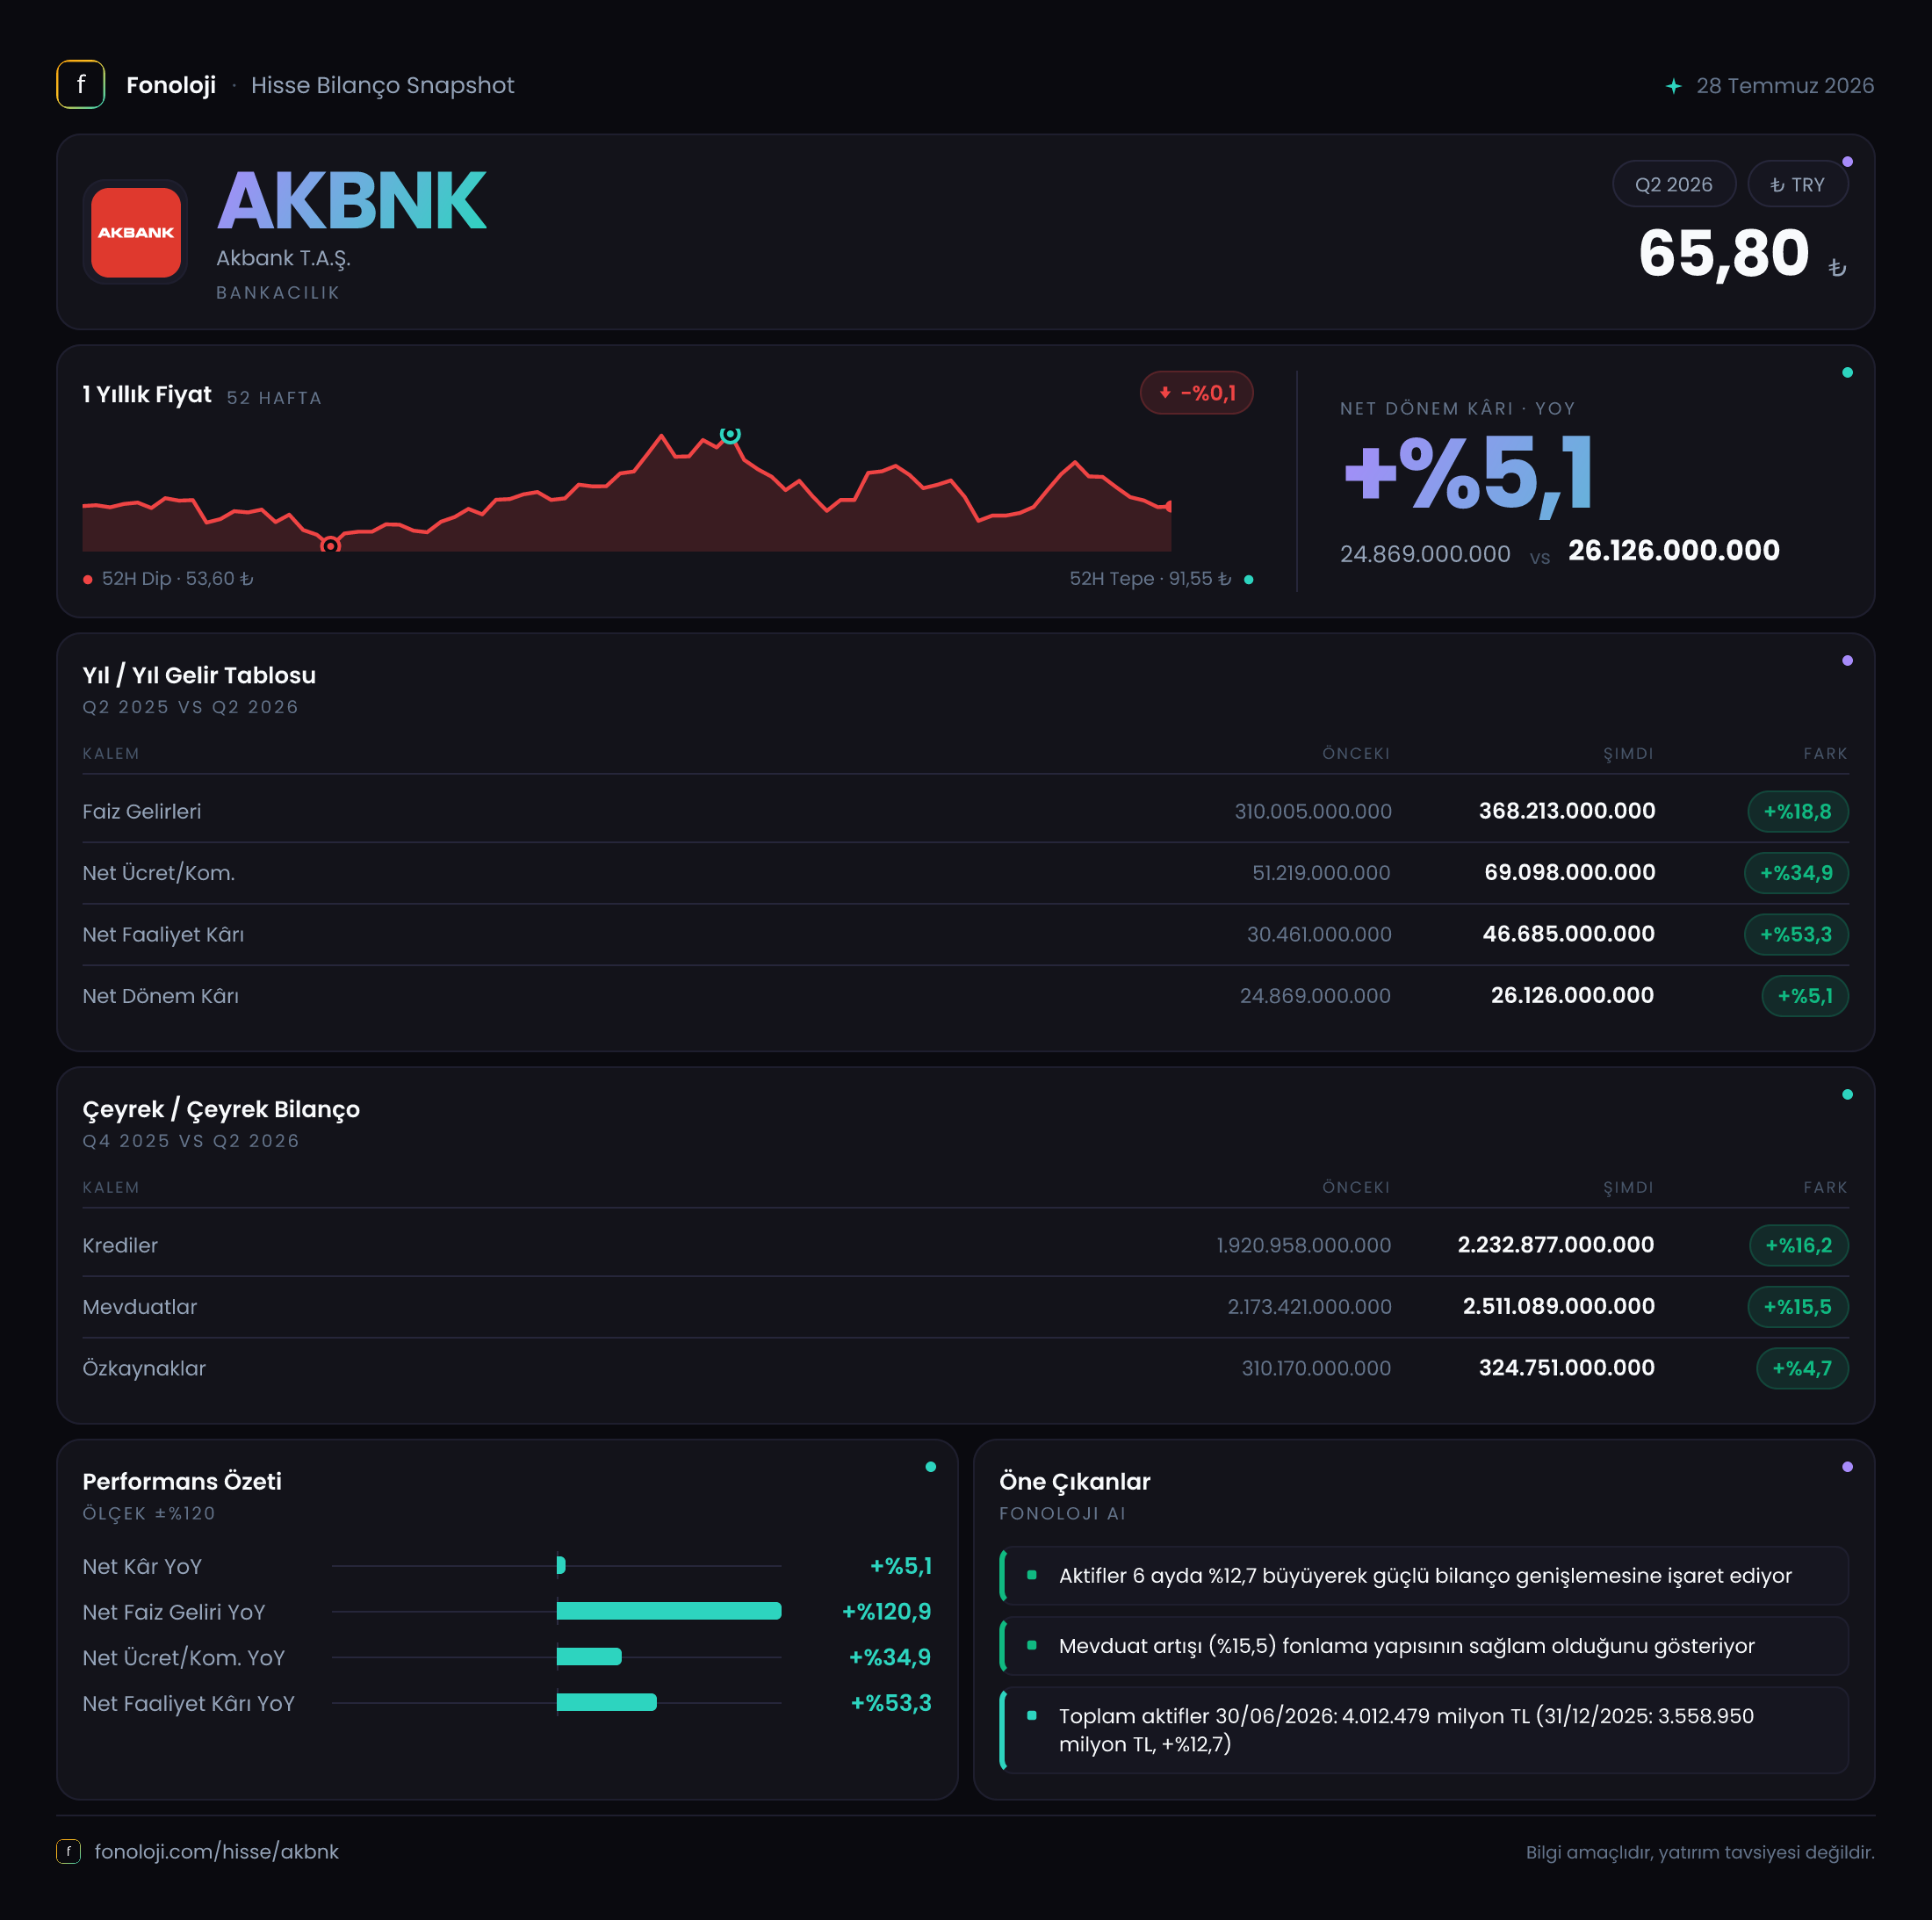
Task: Click the +%34,9 badge for Net Ücret/Kom.
Action: 1796,873
